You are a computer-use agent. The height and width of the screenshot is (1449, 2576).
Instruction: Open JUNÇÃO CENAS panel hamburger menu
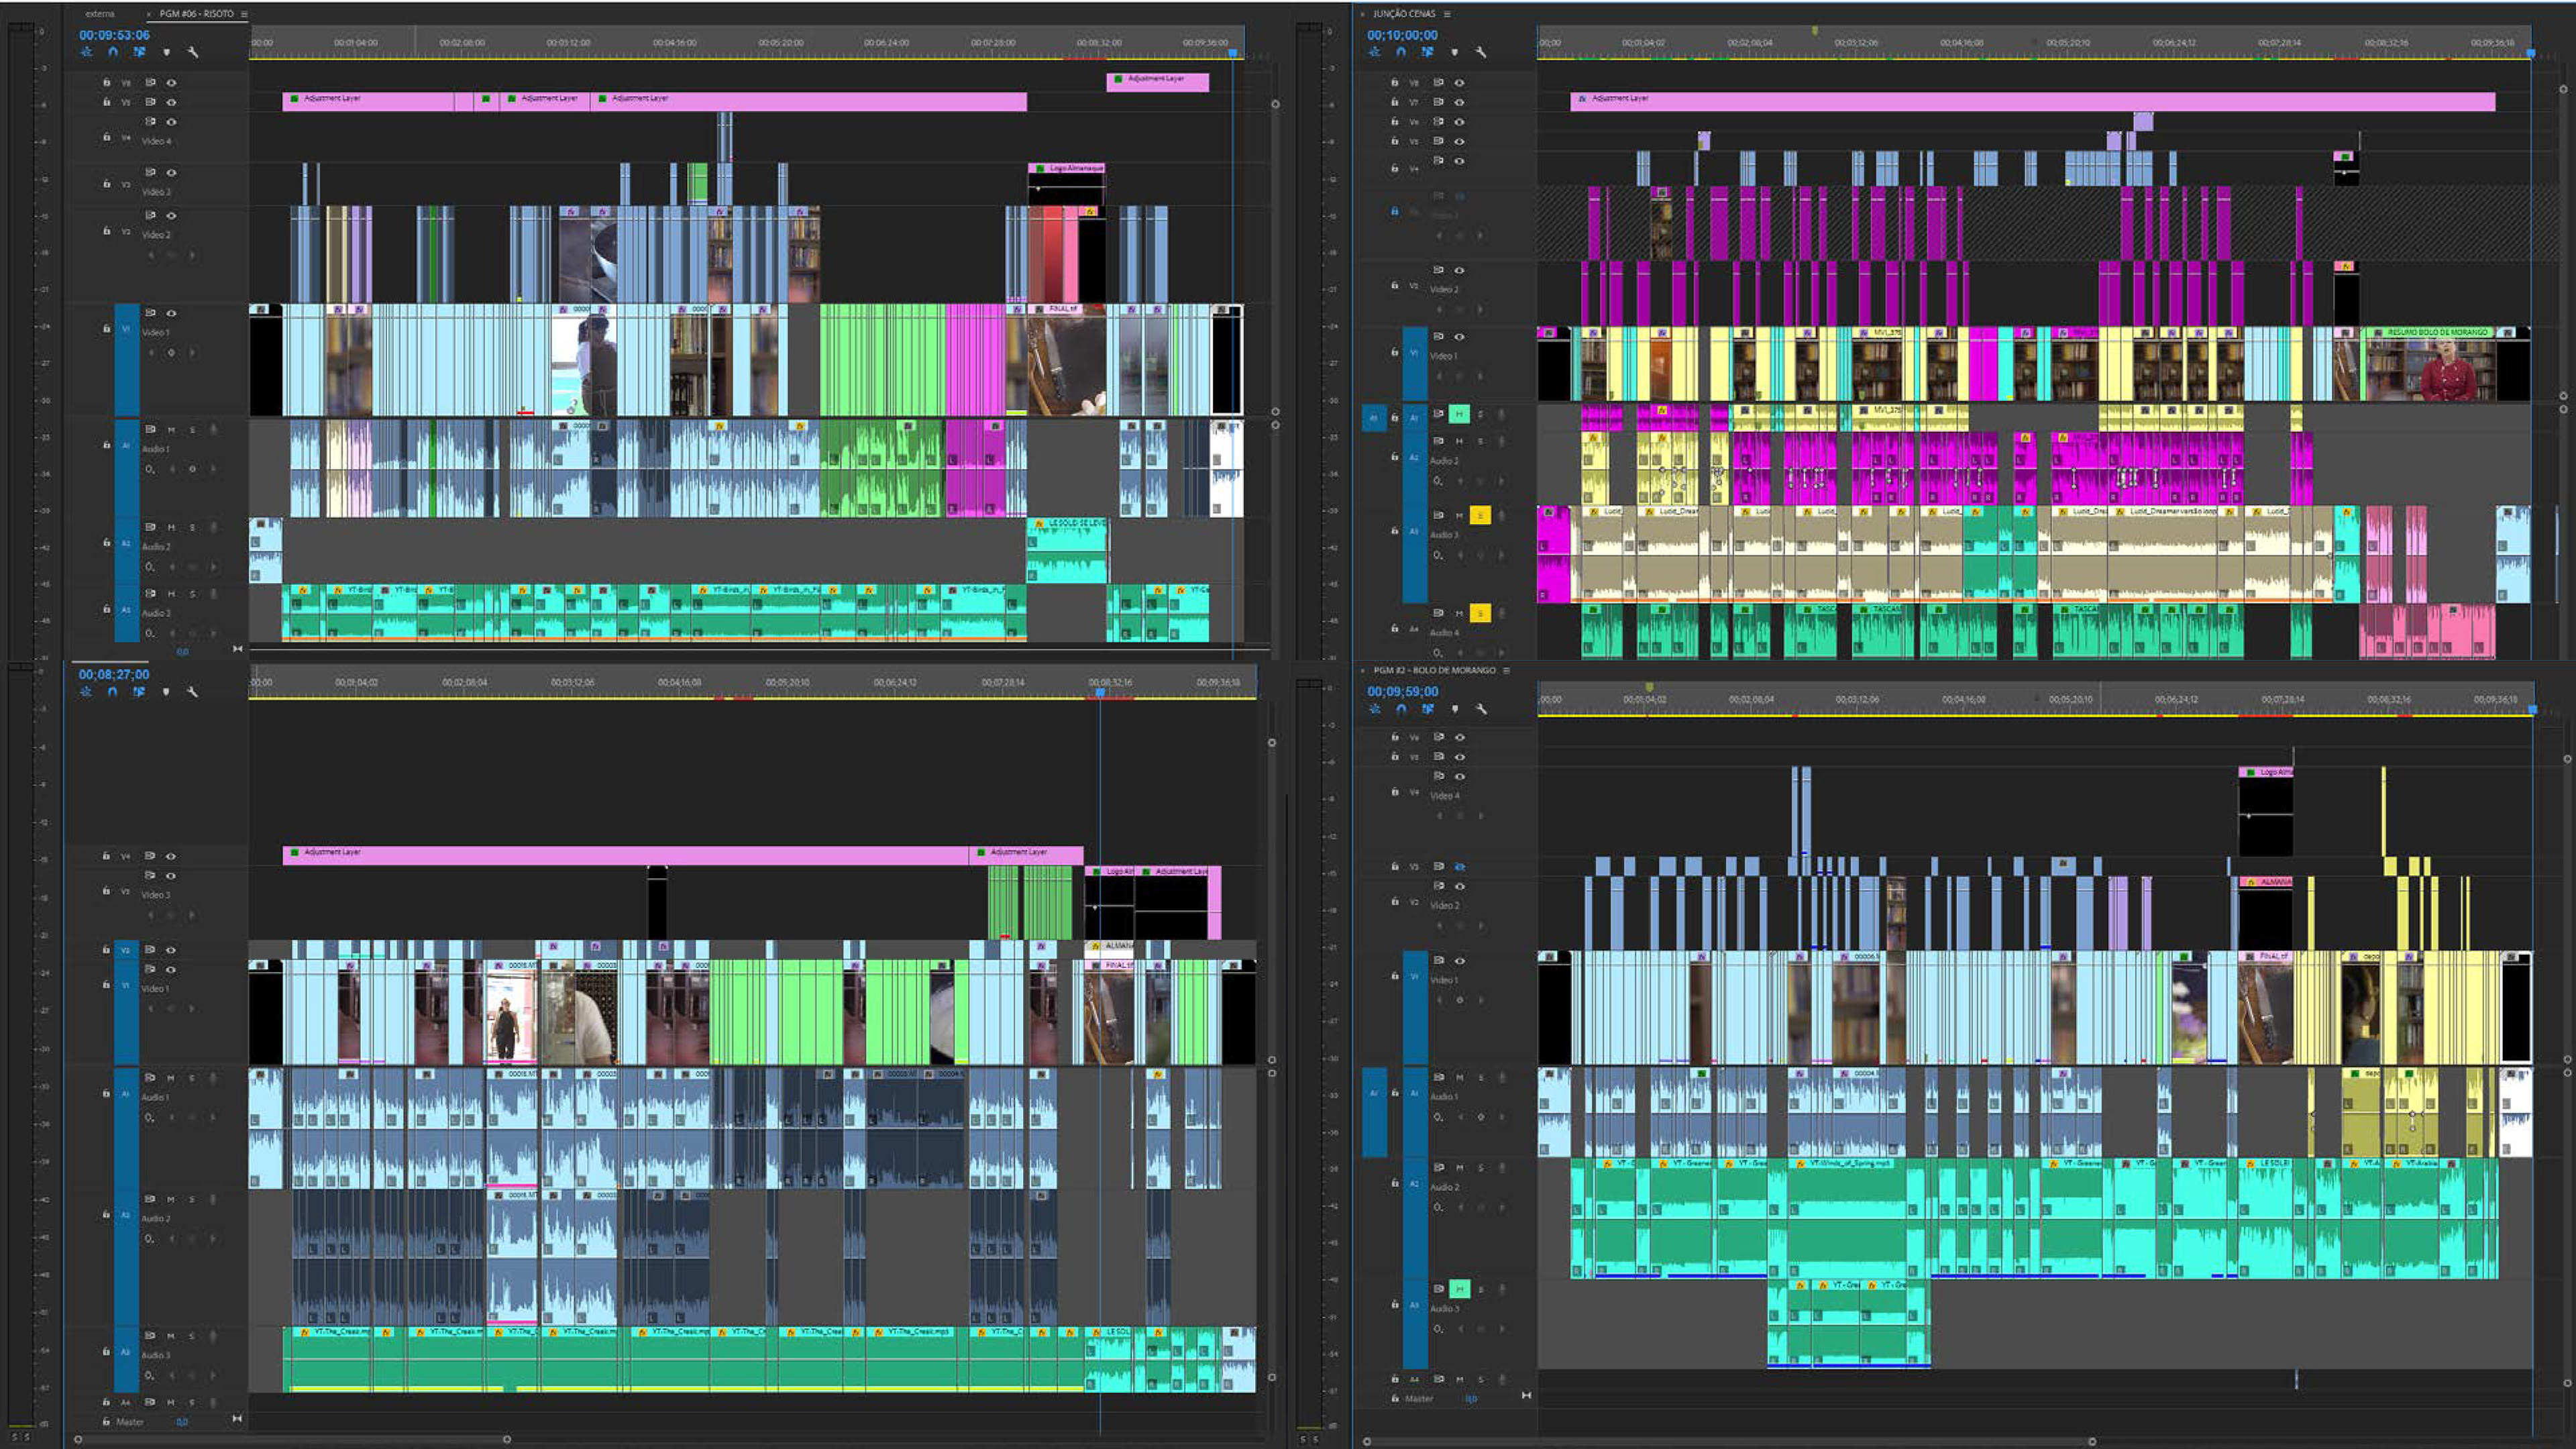coord(1447,14)
